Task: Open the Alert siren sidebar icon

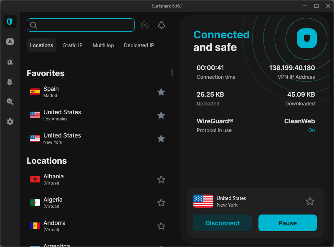Action: pos(10,62)
